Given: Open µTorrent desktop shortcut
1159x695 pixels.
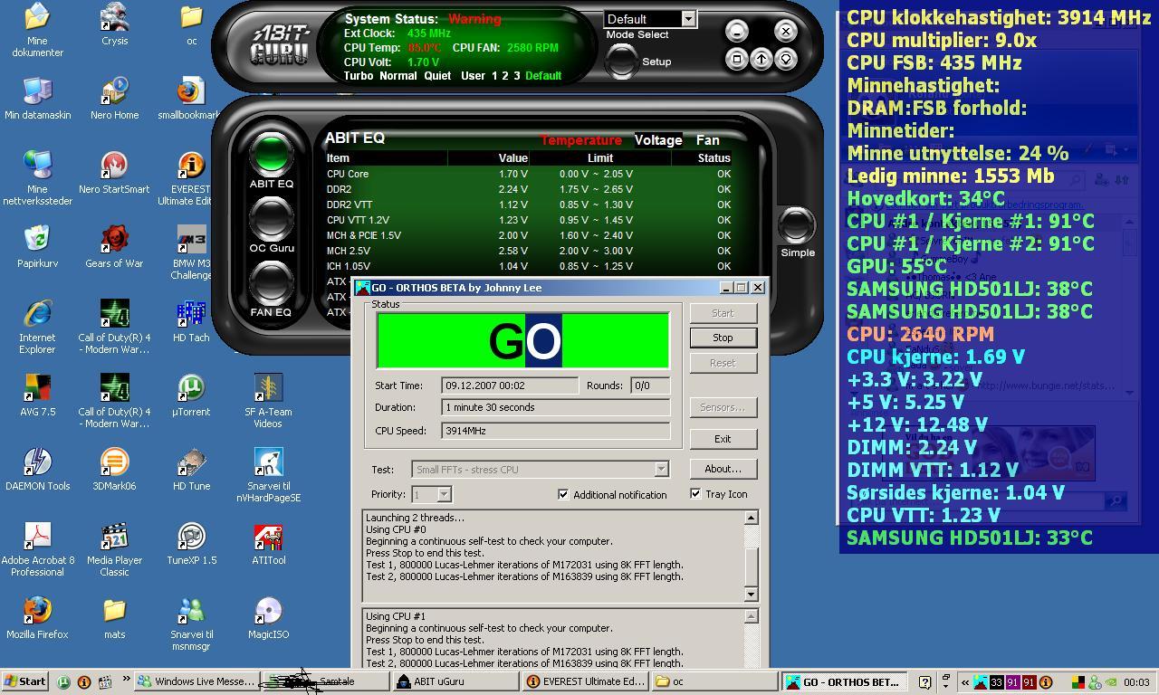Looking at the screenshot, I should coord(191,395).
